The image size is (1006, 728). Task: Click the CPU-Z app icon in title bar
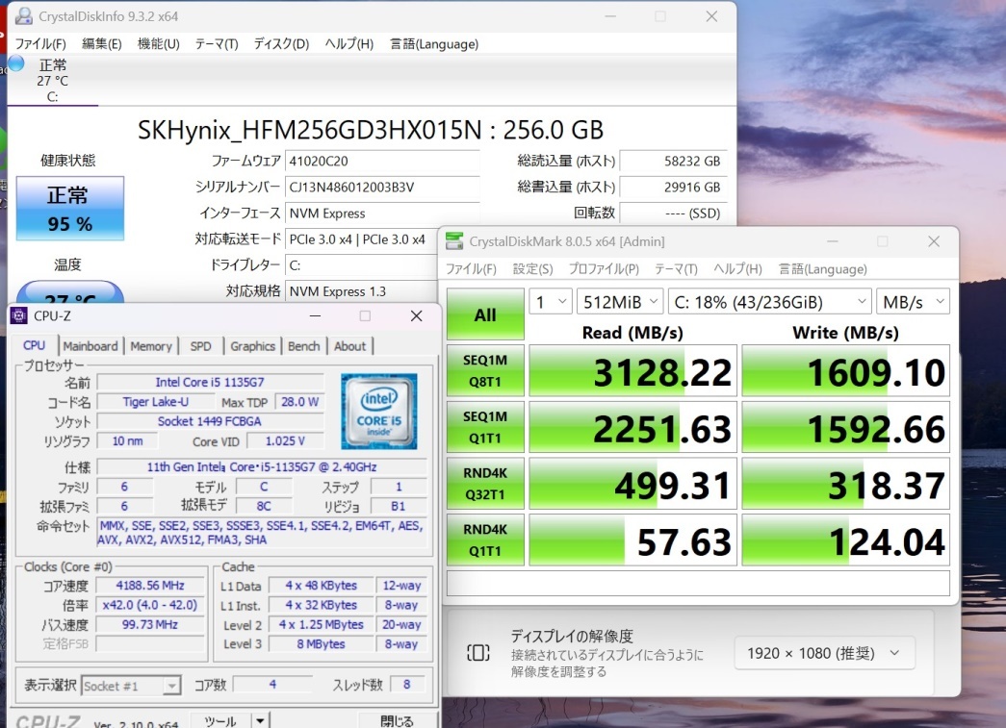coord(19,315)
